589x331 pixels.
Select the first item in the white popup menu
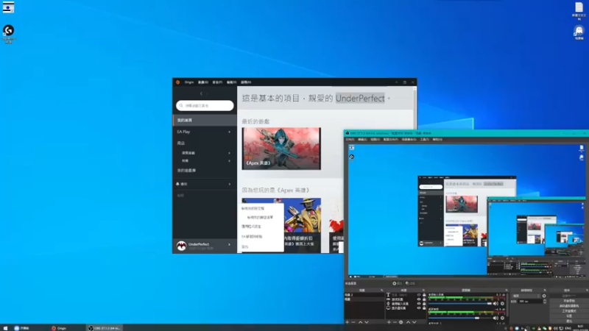pyautogui.click(x=253, y=208)
